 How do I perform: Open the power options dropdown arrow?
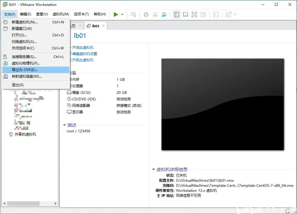pos(122,14)
